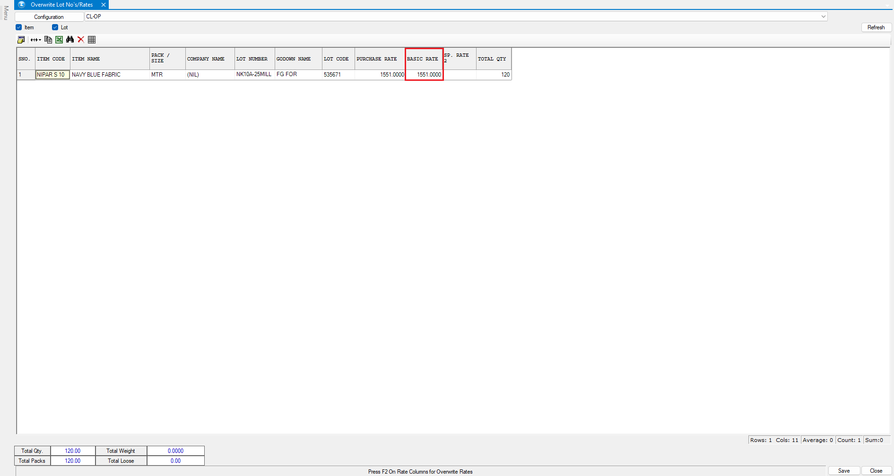
Task: Uncheck the Lot checkbox
Action: coord(55,27)
